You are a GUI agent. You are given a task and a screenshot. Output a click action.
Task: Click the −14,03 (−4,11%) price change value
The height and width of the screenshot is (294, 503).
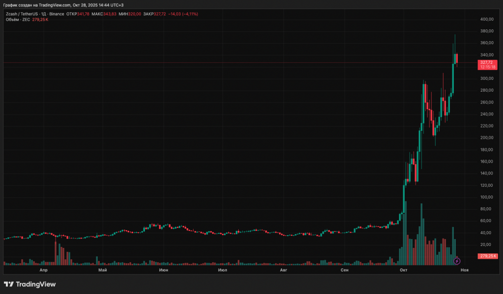[x=183, y=14]
